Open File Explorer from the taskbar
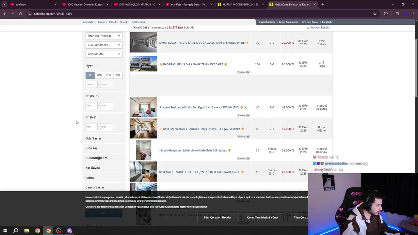 27,231
